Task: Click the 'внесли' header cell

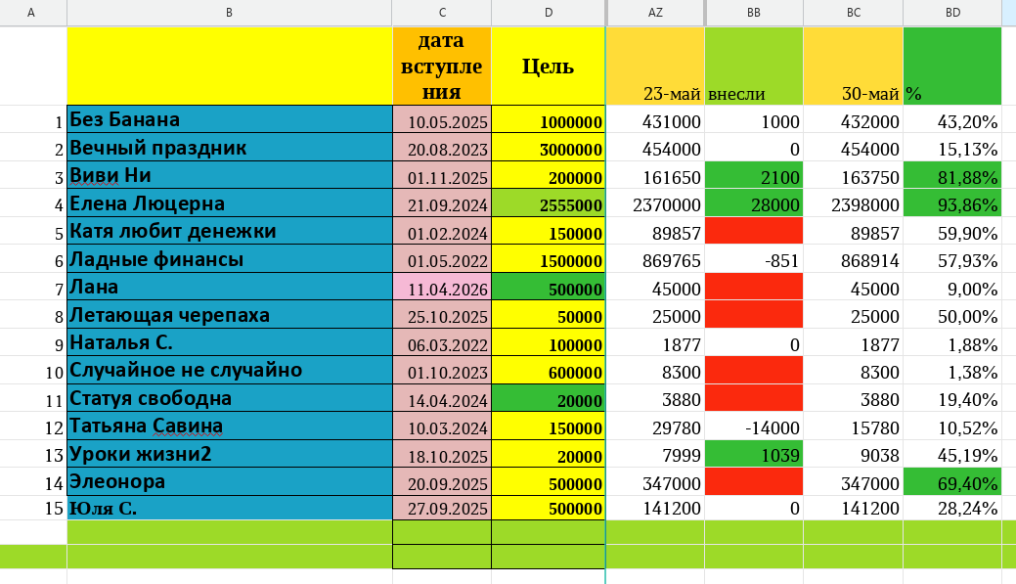Action: [754, 66]
